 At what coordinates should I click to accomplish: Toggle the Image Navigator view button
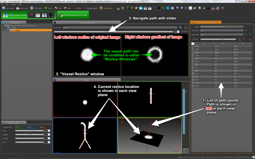pyautogui.click(x=90, y=8)
